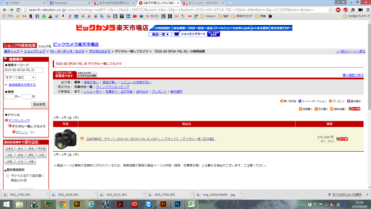Go back to previous page
The width and height of the screenshot is (371, 209).
coord(5,10)
